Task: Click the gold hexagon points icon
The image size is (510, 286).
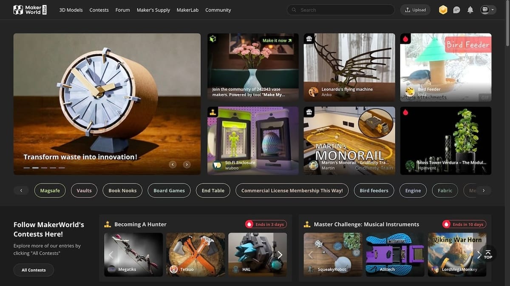Action: tap(443, 10)
